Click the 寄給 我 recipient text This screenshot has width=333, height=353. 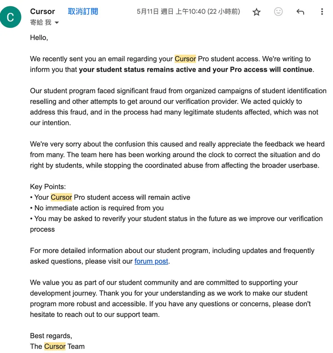click(x=40, y=23)
